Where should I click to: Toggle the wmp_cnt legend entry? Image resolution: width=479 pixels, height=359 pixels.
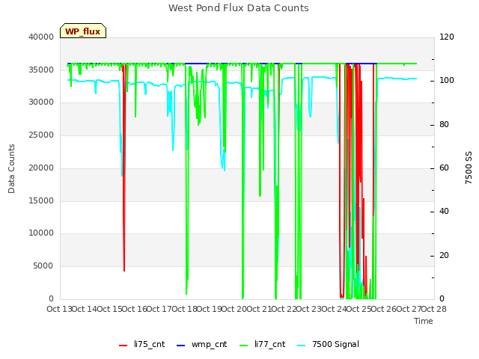click(x=202, y=344)
